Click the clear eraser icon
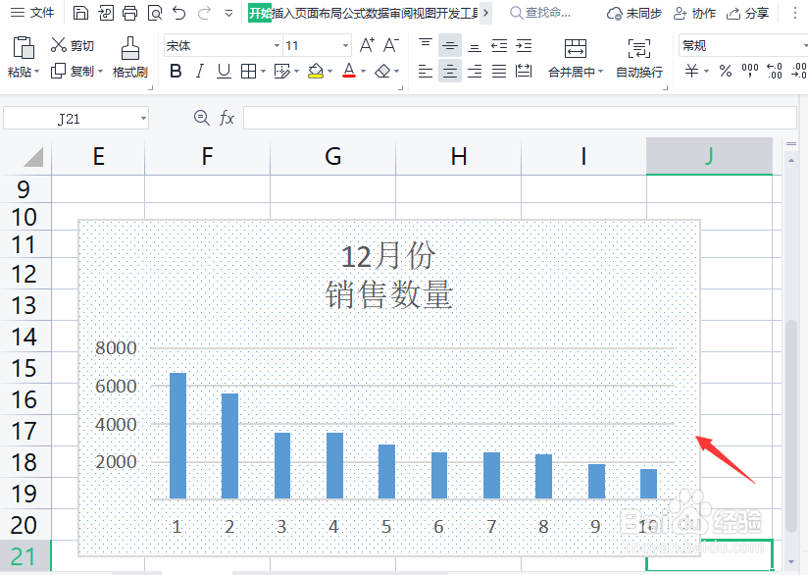 [x=382, y=72]
